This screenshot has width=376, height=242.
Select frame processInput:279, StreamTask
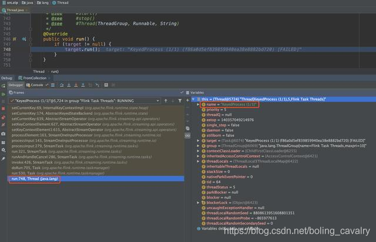(x=96, y=146)
